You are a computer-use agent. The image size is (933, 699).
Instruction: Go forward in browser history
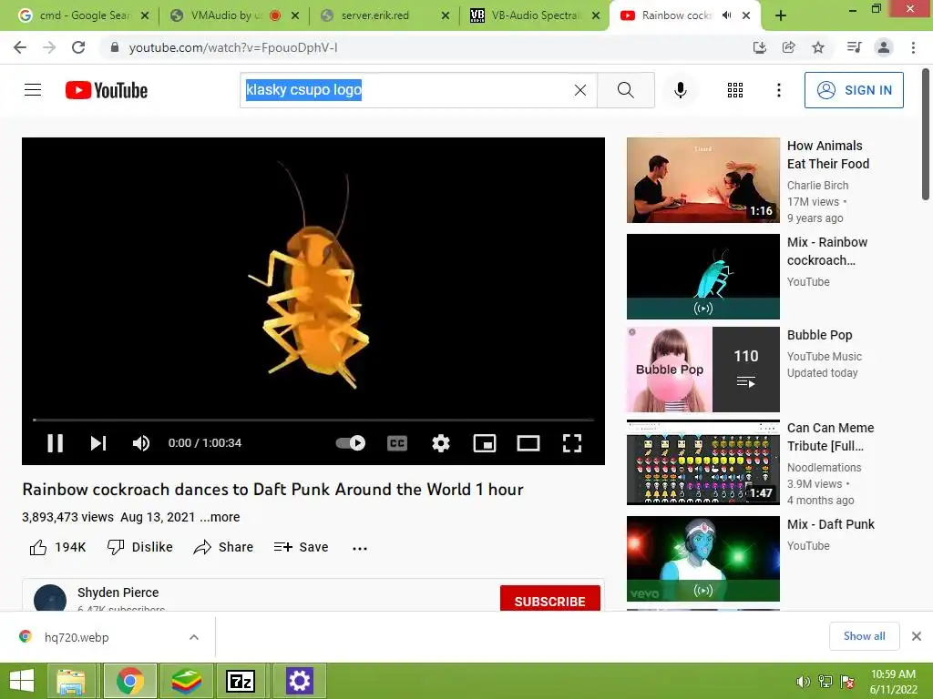[x=49, y=47]
